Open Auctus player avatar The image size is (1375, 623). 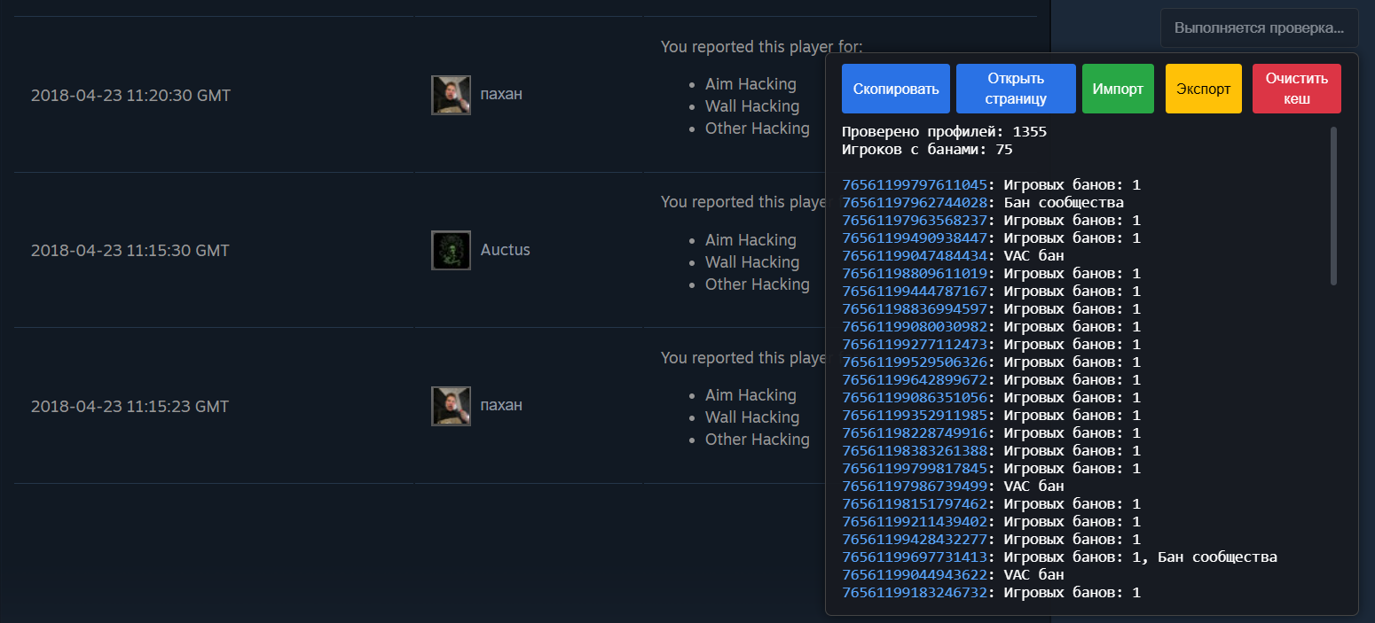(x=451, y=250)
